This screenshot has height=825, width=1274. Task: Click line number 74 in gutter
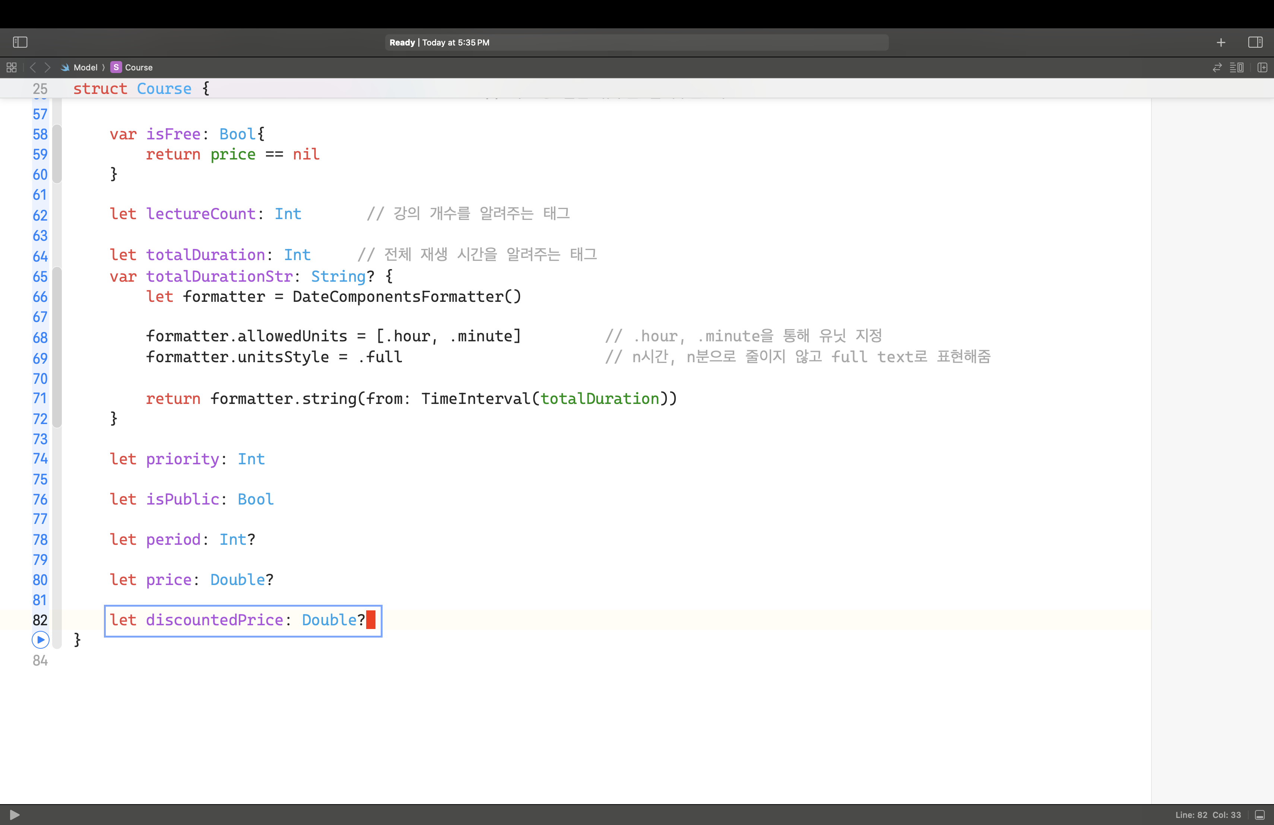(x=39, y=459)
